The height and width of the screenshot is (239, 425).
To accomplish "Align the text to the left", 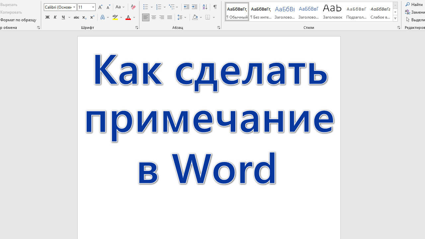I will click(x=146, y=17).
